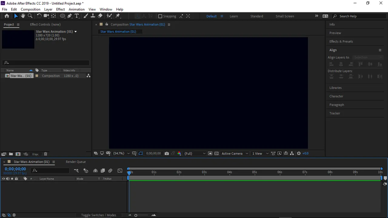Toggle Motion Blur switch in timeline
Image resolution: width=388 pixels, height=218 pixels.
point(110,171)
